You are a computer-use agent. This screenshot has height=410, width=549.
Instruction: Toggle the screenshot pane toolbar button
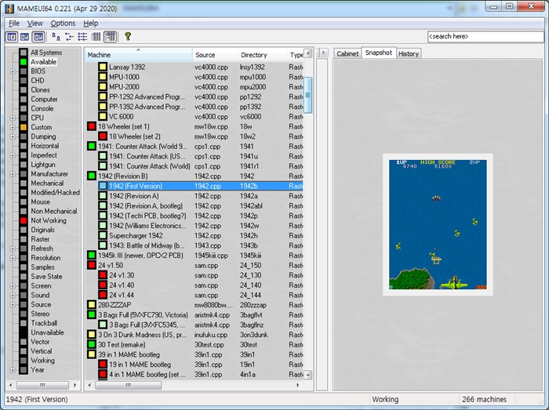(x=24, y=37)
